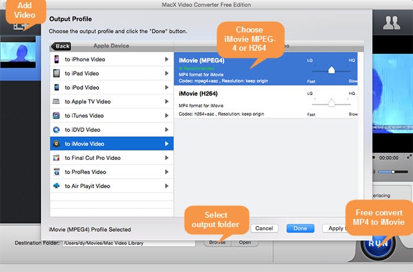Go Back in the profile list
Screen dimensions: 413x272
click(61, 46)
